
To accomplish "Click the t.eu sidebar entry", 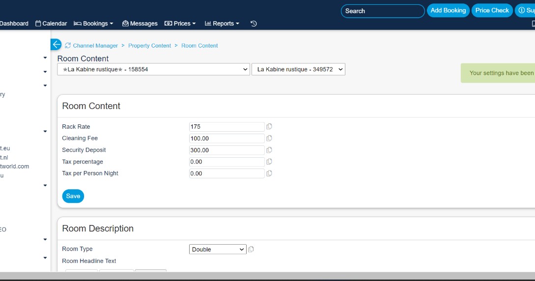I will [x=5, y=148].
